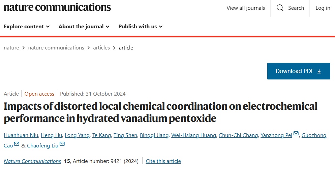Go to the nature breadcrumb link
This screenshot has height=169, width=335.
point(11,48)
